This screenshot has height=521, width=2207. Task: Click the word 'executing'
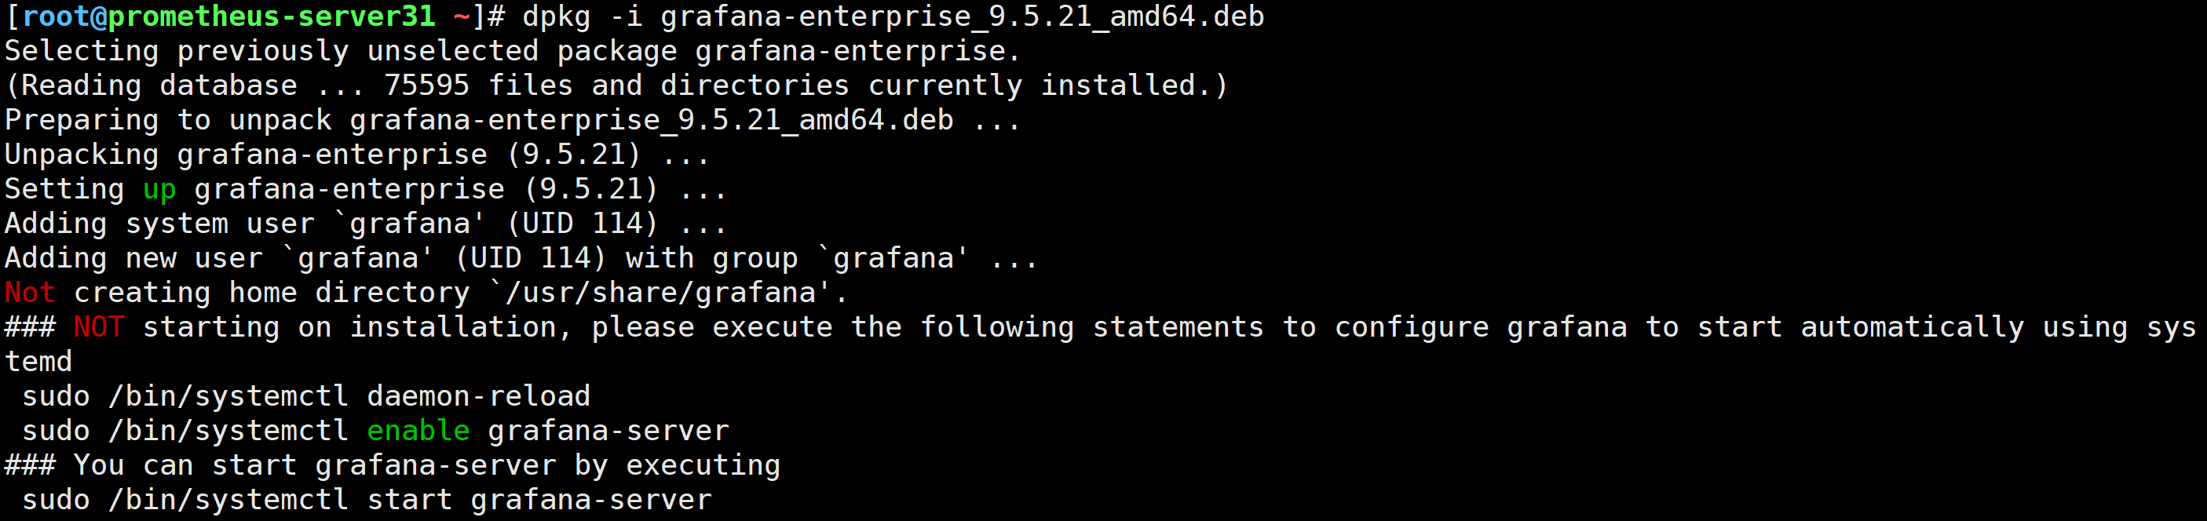703,465
